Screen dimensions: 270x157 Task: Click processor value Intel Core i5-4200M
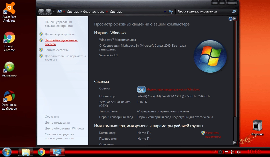[x=174, y=96]
